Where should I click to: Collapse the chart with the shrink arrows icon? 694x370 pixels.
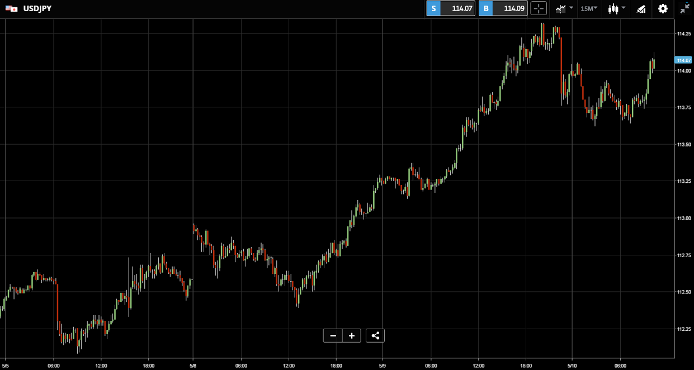coord(685,8)
